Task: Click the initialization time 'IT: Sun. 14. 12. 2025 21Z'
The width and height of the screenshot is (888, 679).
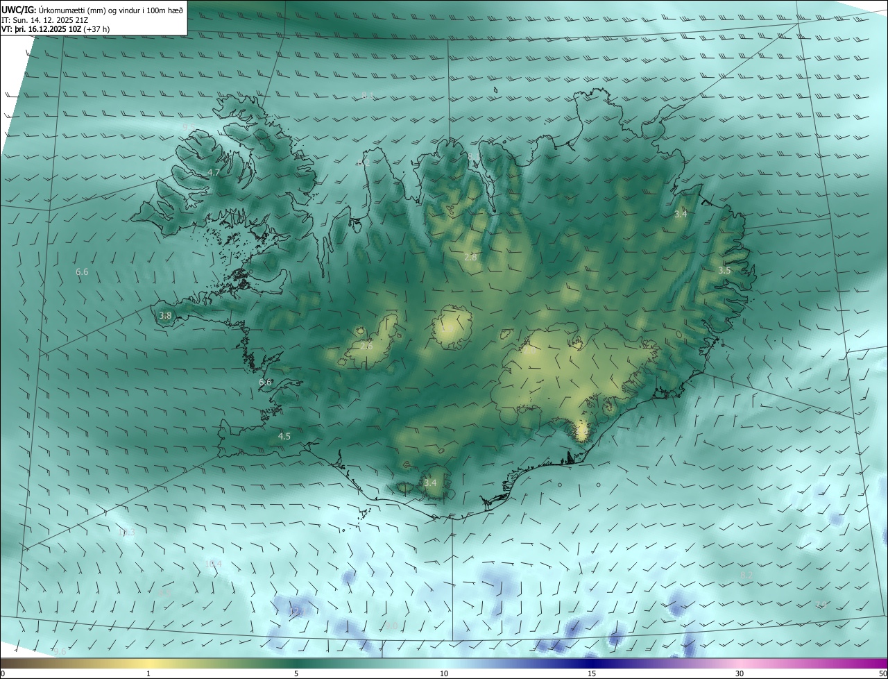Action: click(x=44, y=20)
